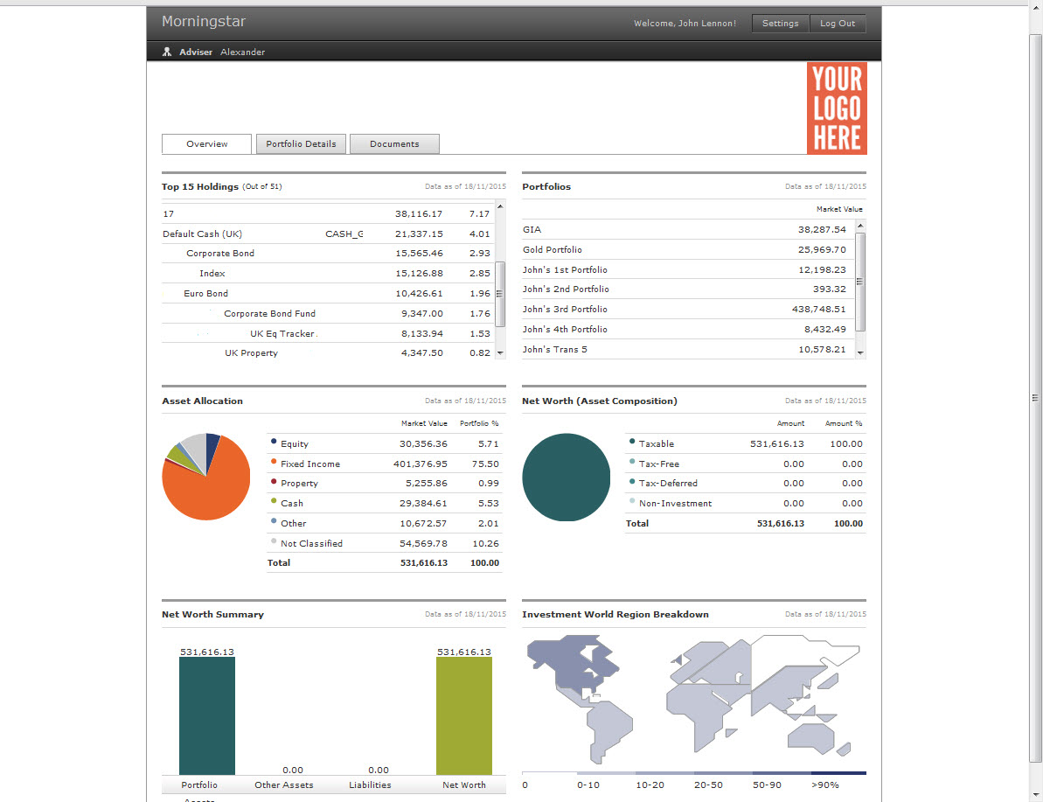Click the Portfolios list scroll-down arrow

click(x=860, y=352)
